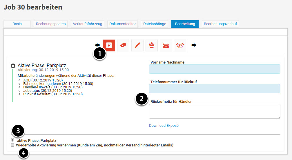Screen dimensions: 292x160
Task: Click the Vorname Nachname input field
Action: [x=215, y=69]
